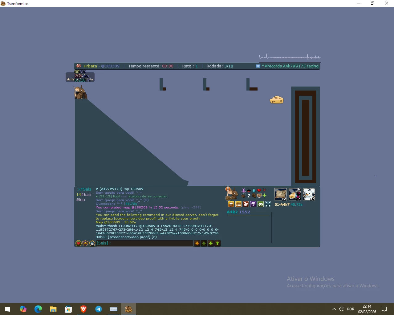Open the yellow list menu icon
The height and width of the screenshot is (315, 394).
click(x=238, y=204)
